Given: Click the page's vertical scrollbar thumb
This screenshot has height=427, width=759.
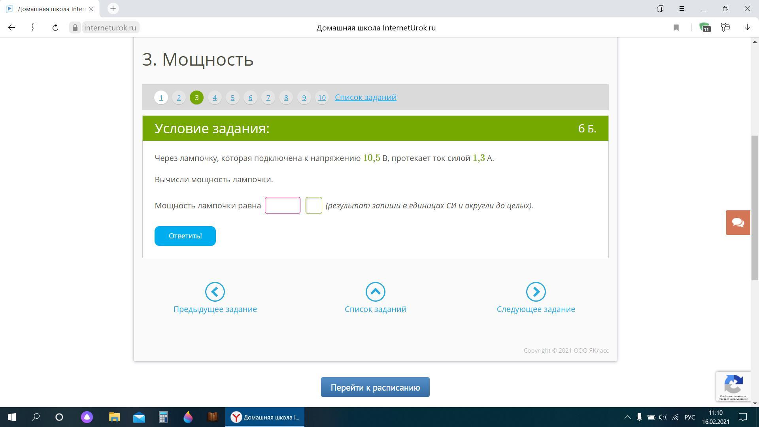Looking at the screenshot, I should coord(755,208).
